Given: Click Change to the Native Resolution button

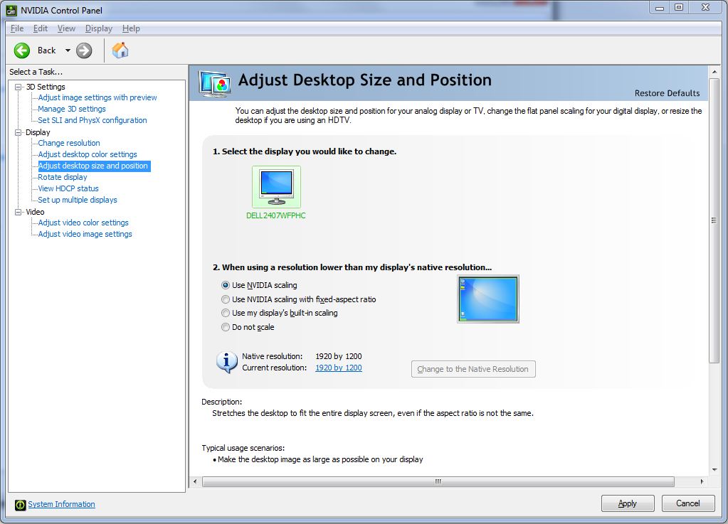Looking at the screenshot, I should (473, 369).
